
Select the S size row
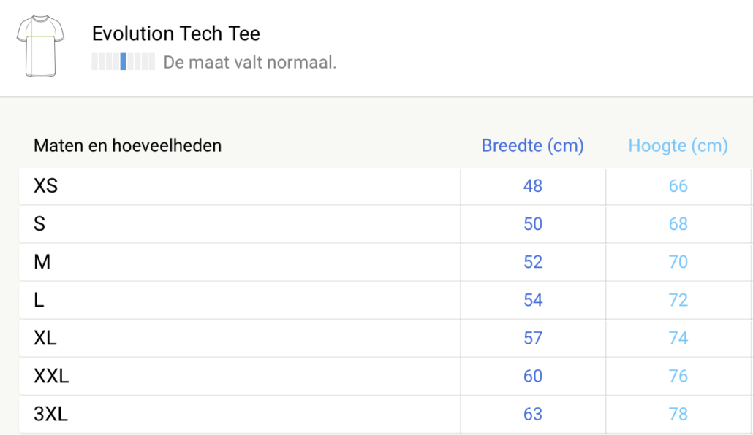pos(386,224)
